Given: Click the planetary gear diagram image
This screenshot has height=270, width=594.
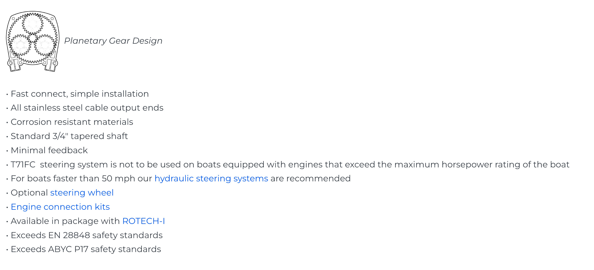Looking at the screenshot, I should point(32,41).
